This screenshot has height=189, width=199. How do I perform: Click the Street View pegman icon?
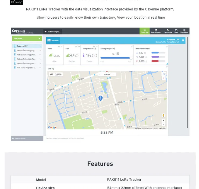click(x=163, y=115)
